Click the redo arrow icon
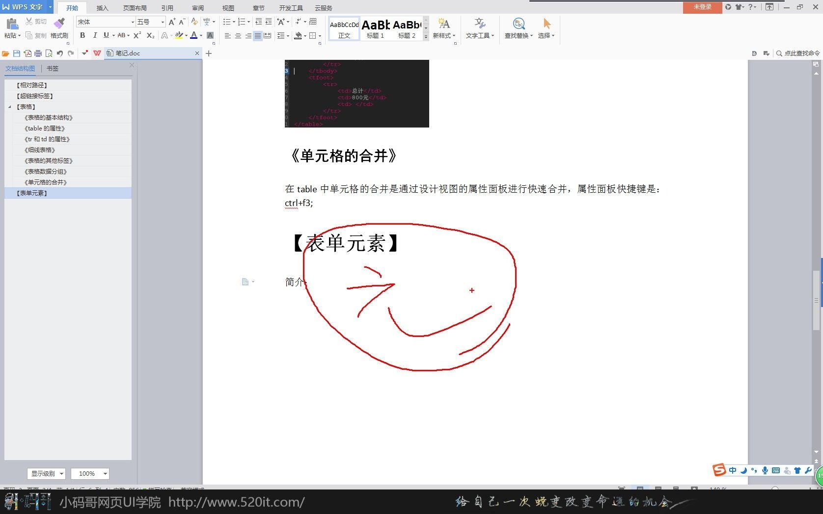 pos(71,53)
